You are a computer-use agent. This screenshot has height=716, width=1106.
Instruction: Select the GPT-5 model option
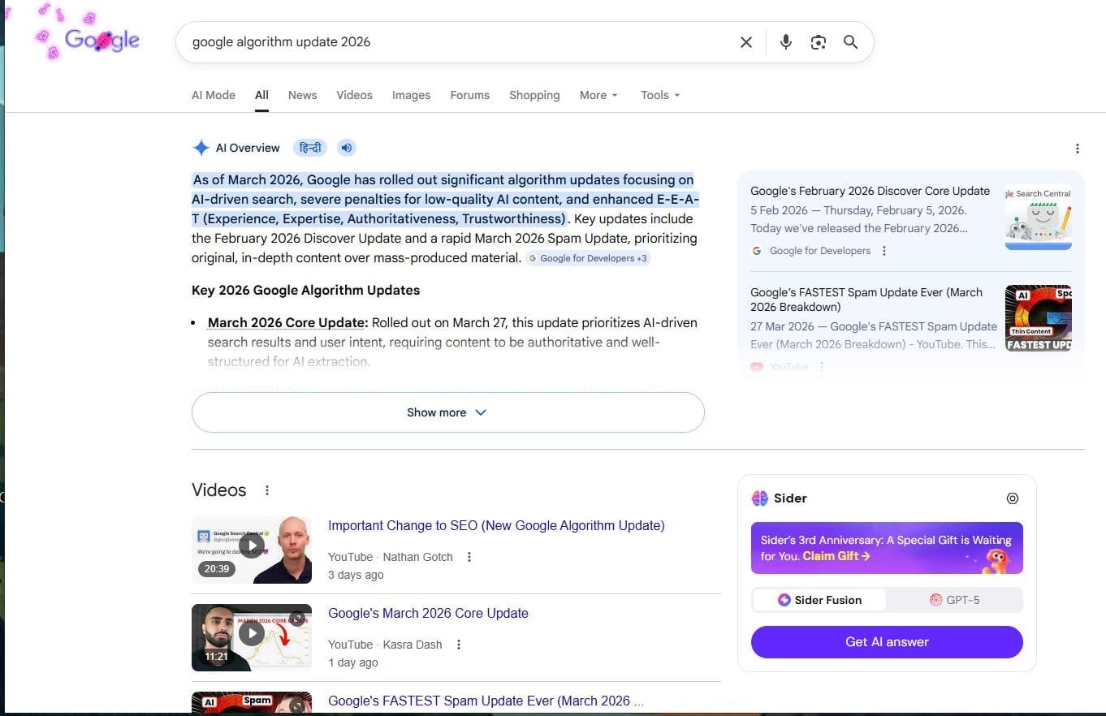click(x=954, y=600)
